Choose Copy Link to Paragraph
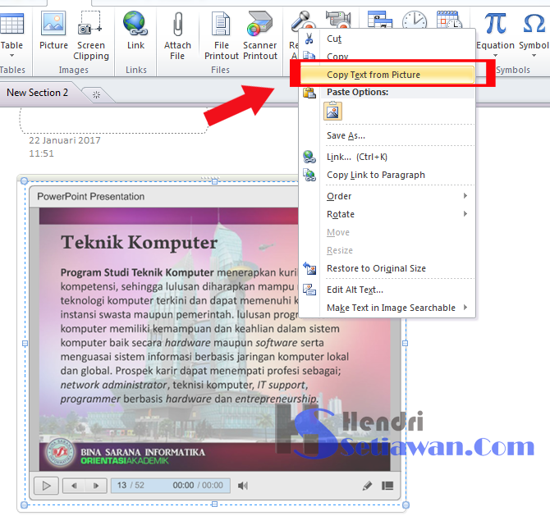The width and height of the screenshot is (550, 525). pyautogui.click(x=387, y=175)
